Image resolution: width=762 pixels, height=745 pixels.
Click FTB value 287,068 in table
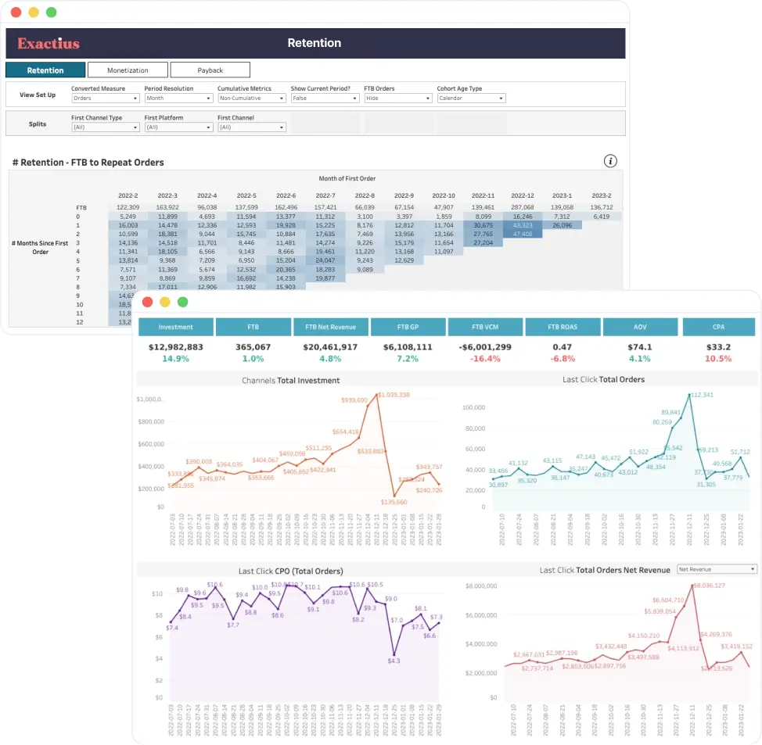click(x=523, y=207)
